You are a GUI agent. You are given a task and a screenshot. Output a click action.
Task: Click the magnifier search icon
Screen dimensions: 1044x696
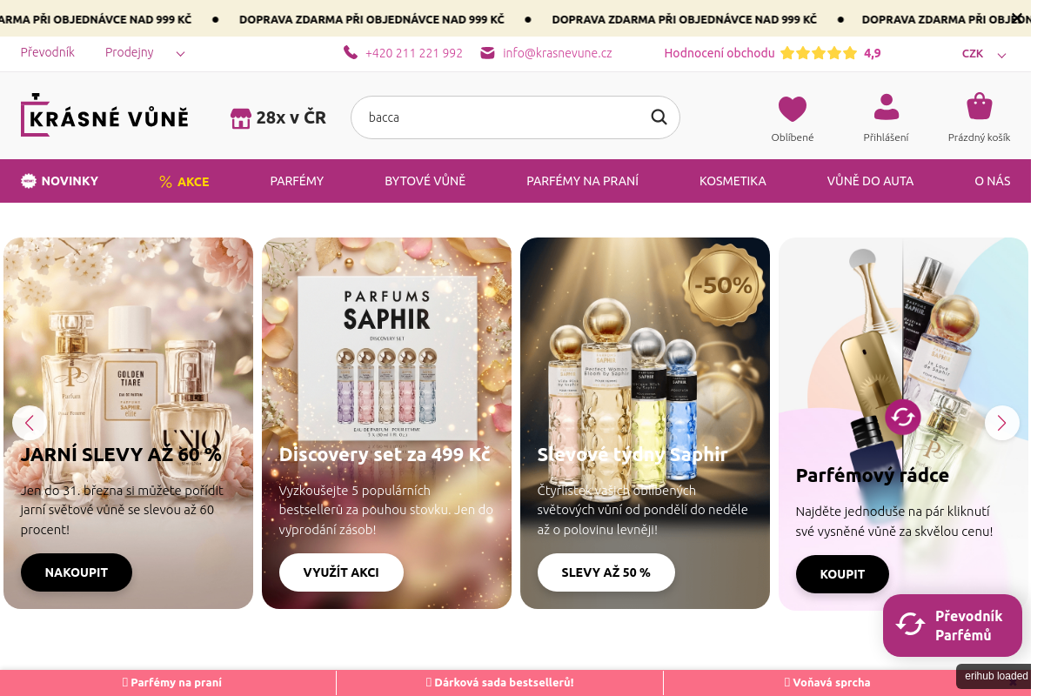pyautogui.click(x=659, y=117)
